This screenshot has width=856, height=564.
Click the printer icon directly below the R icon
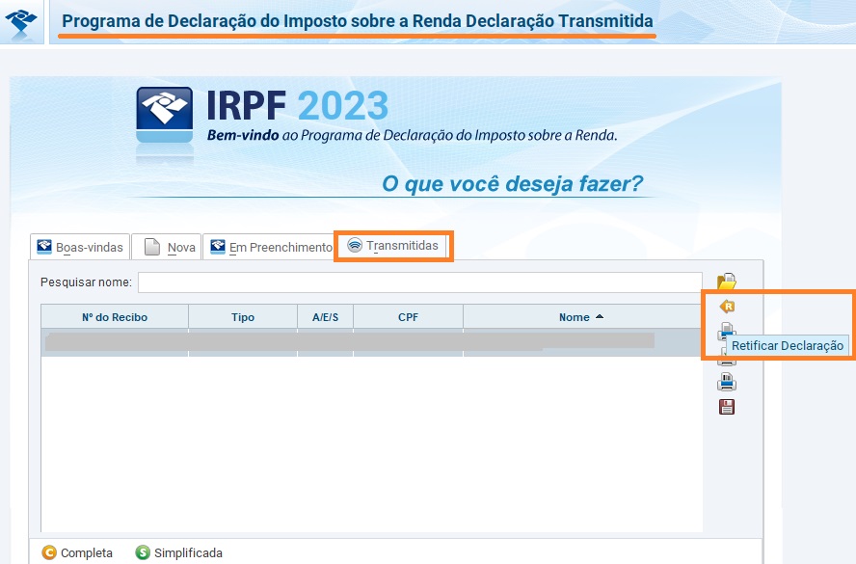727,331
